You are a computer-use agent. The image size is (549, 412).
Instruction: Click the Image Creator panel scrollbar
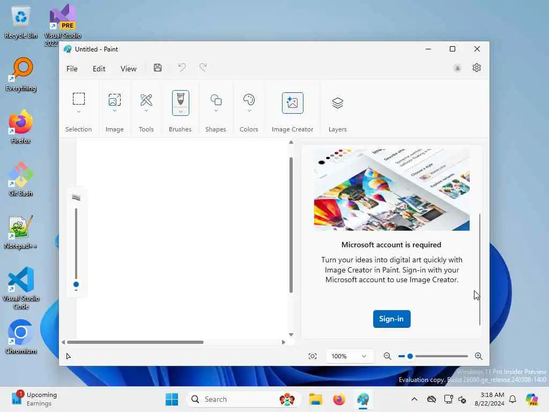tap(480, 270)
